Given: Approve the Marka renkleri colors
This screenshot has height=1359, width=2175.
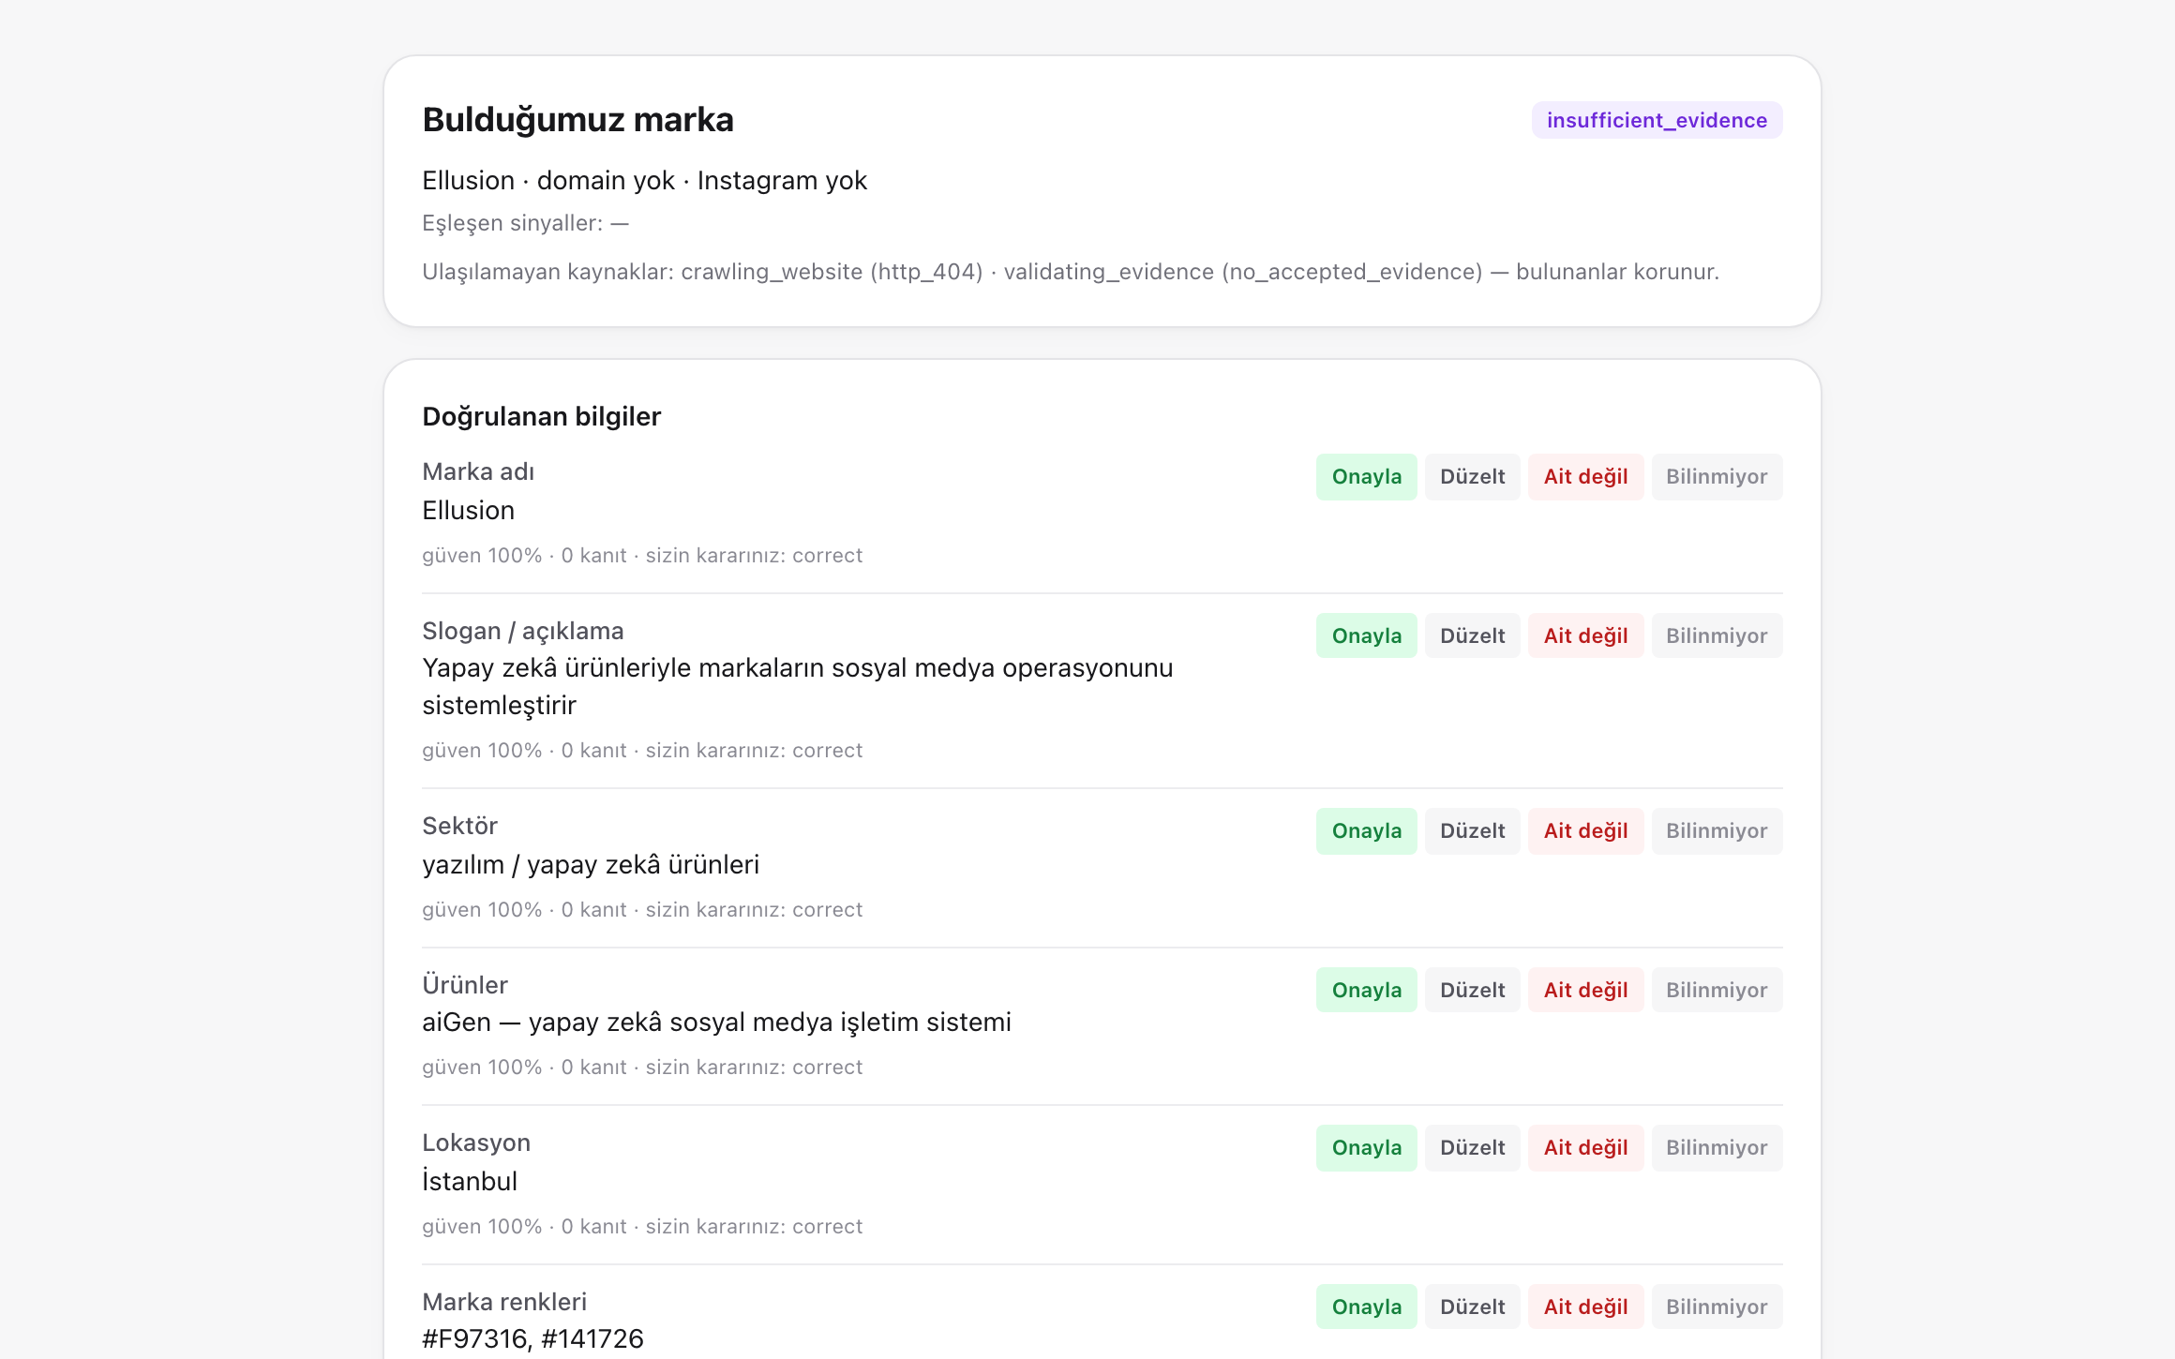Looking at the screenshot, I should 1366,1307.
